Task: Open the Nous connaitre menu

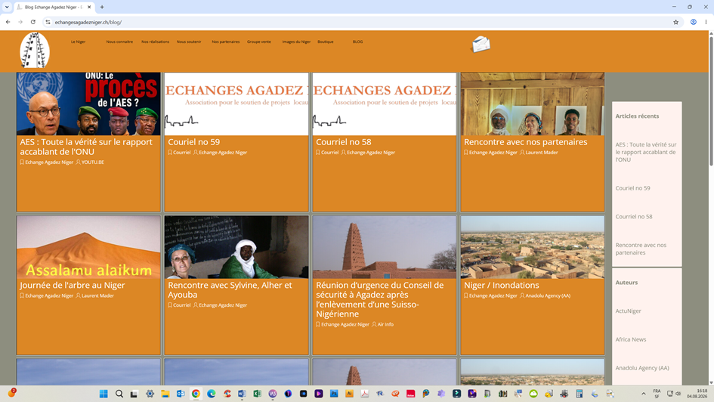Action: [x=119, y=42]
